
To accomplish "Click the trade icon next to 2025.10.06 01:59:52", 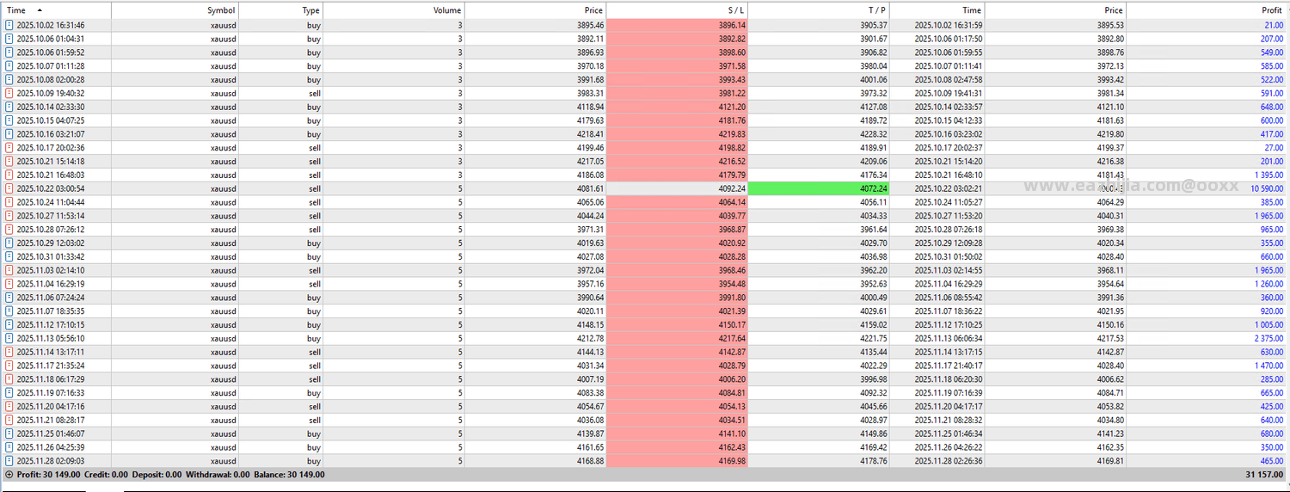I will (9, 52).
